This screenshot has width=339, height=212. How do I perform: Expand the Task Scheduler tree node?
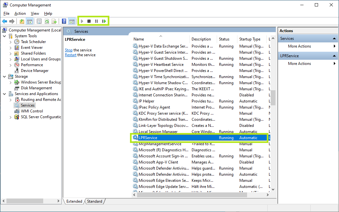coord(11,42)
